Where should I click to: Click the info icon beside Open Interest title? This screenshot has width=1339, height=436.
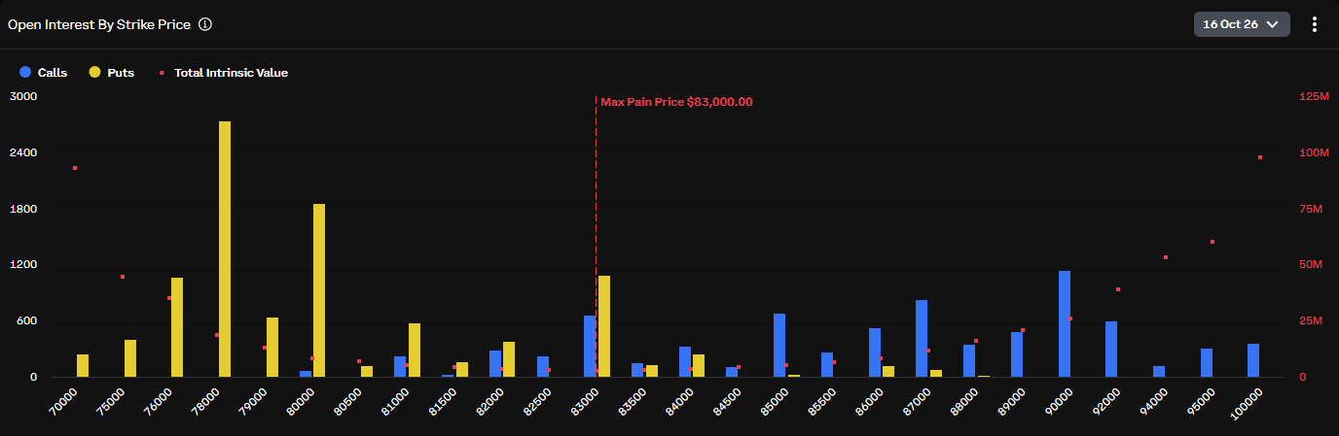[x=205, y=24]
